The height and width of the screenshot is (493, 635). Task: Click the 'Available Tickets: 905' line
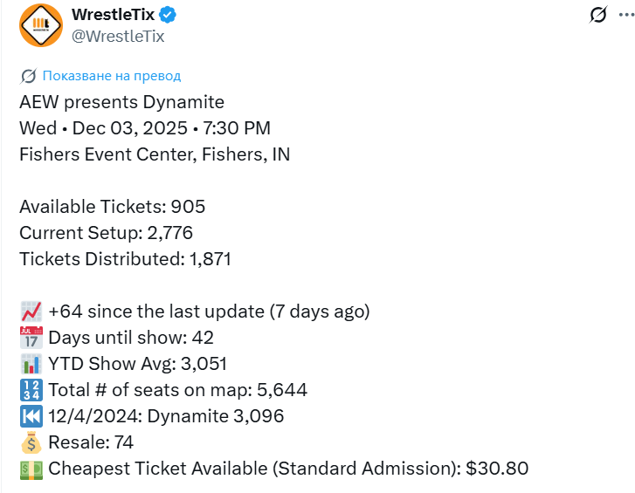coord(112,207)
